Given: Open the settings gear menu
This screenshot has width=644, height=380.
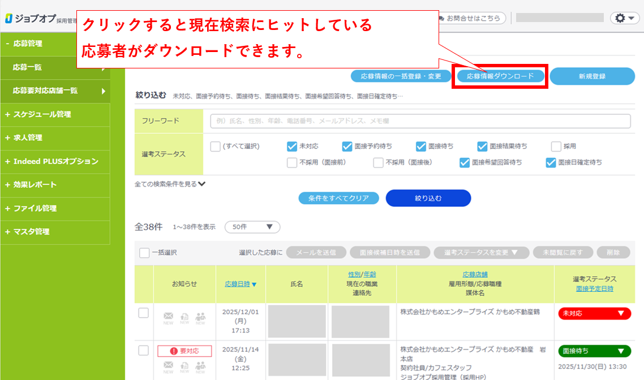Looking at the screenshot, I should 624,18.
